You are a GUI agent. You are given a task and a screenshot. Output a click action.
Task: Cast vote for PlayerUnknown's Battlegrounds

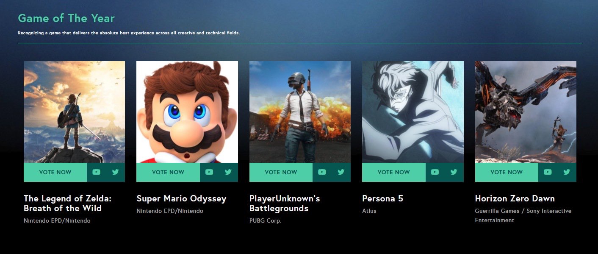pyautogui.click(x=281, y=172)
